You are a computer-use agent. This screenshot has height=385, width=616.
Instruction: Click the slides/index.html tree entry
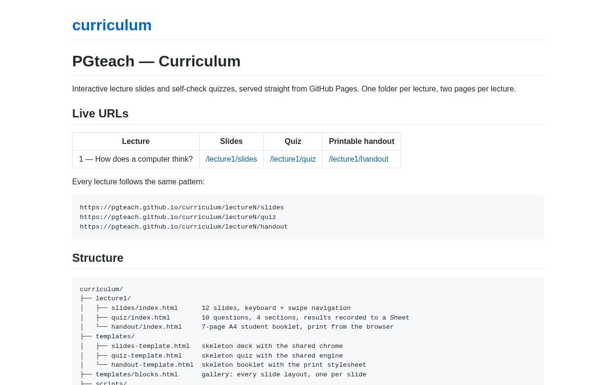144,308
